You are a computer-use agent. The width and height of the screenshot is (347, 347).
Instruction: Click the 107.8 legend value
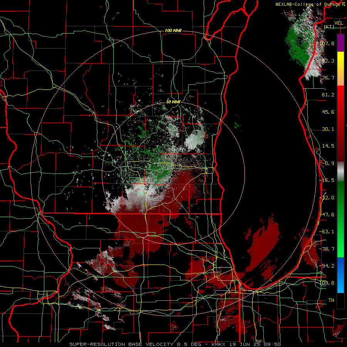pos(327,43)
